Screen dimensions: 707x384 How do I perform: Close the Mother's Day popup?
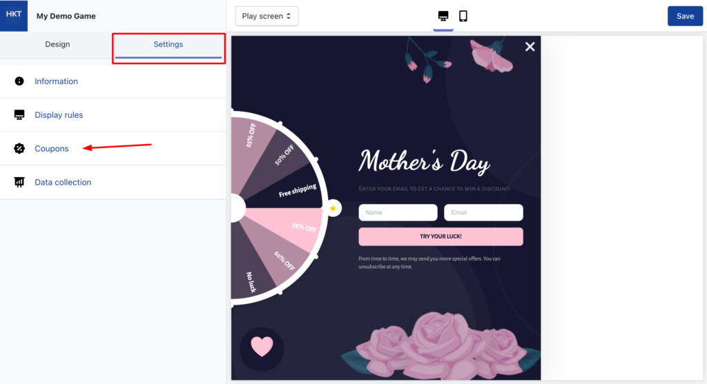[x=530, y=46]
